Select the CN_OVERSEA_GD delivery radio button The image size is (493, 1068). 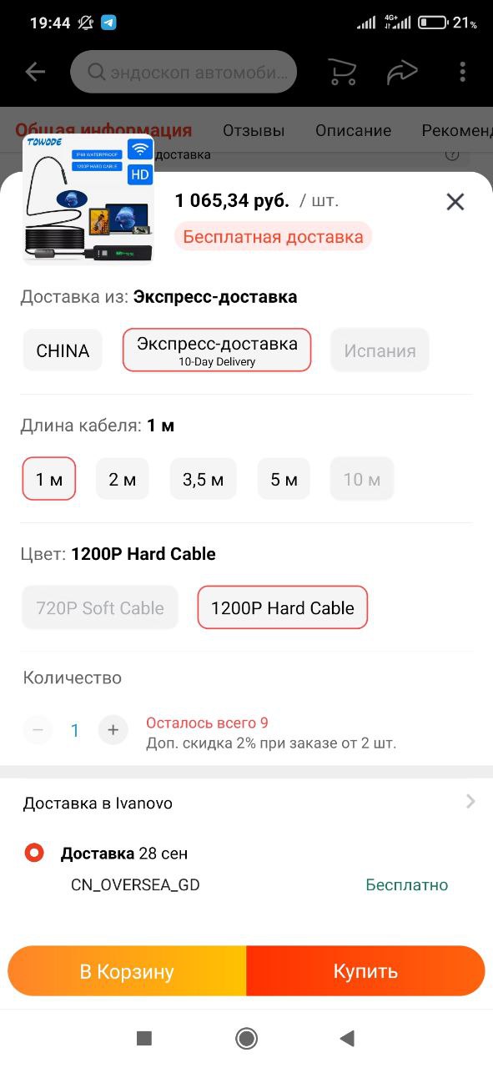34,853
